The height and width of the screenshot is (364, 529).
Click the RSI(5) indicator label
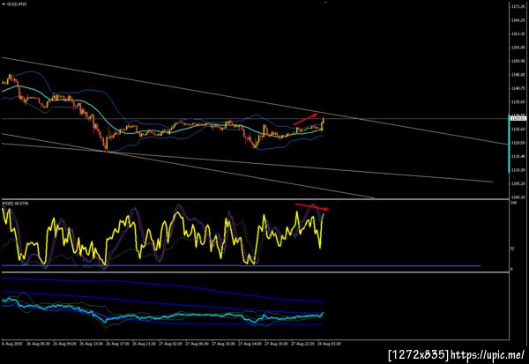click(16, 204)
